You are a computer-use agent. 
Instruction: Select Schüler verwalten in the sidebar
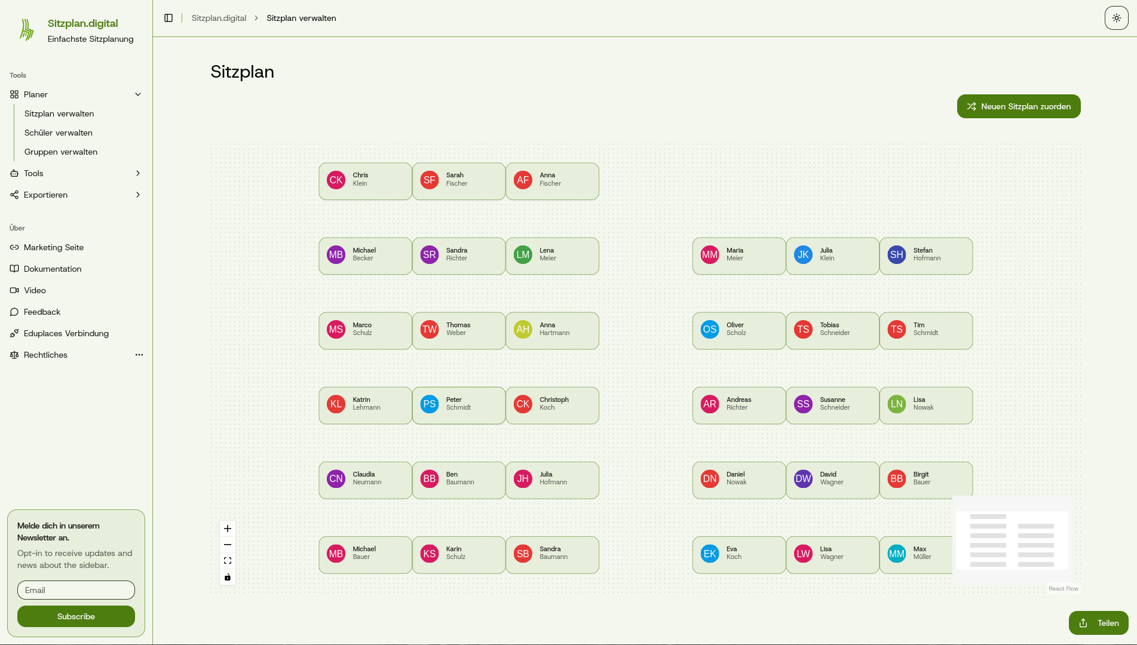pos(58,133)
